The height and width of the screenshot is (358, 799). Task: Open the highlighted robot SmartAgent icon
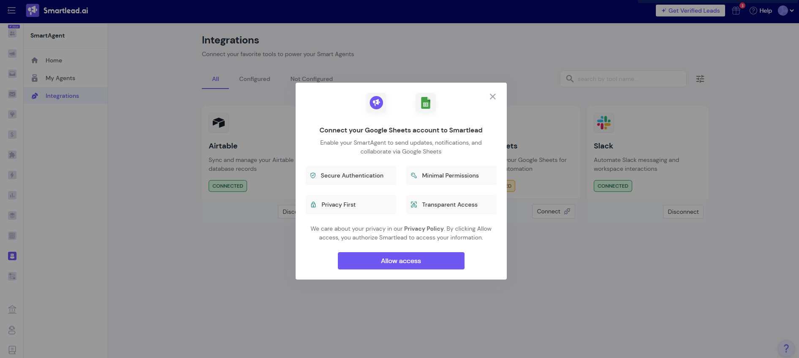click(12, 256)
